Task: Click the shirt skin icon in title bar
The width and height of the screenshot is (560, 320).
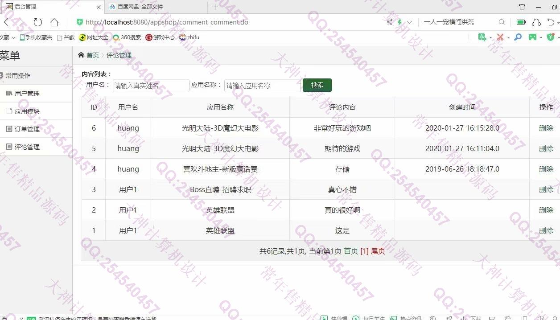Action: [522, 7]
